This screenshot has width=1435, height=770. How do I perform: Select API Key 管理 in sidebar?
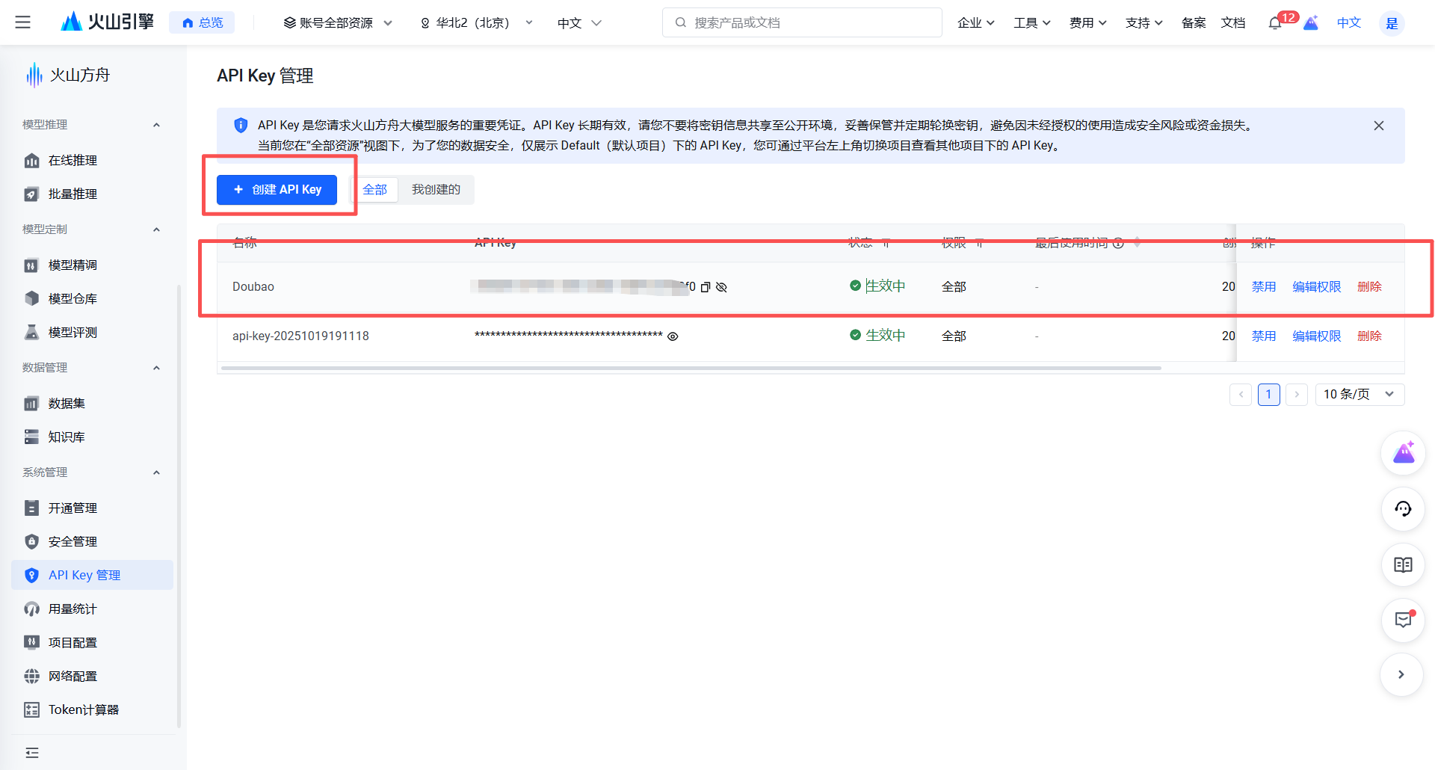coord(93,575)
